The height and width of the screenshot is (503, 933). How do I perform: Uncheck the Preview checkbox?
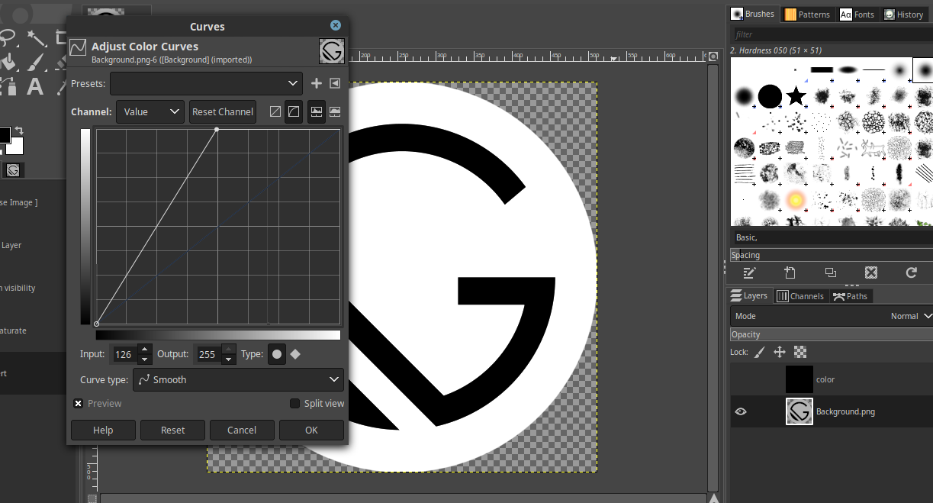(x=78, y=404)
